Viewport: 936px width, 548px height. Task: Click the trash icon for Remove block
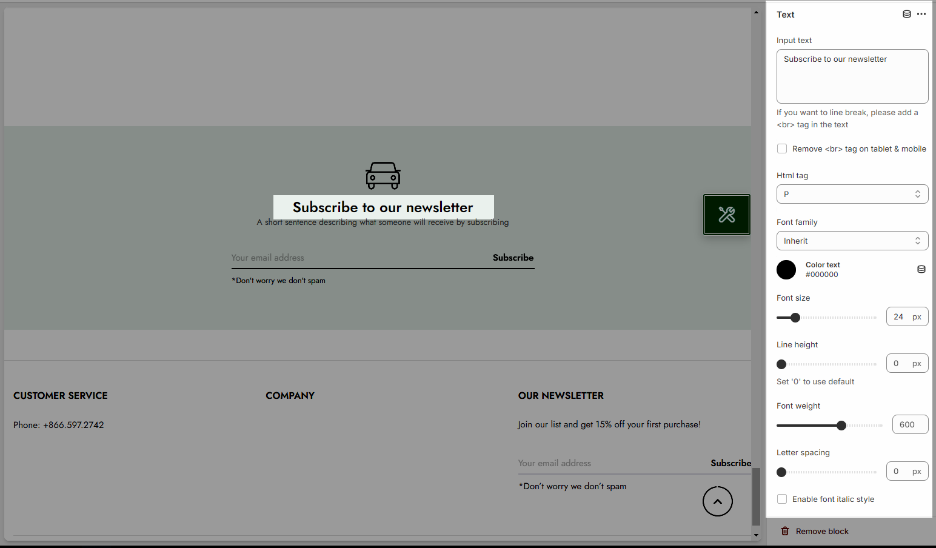click(785, 531)
